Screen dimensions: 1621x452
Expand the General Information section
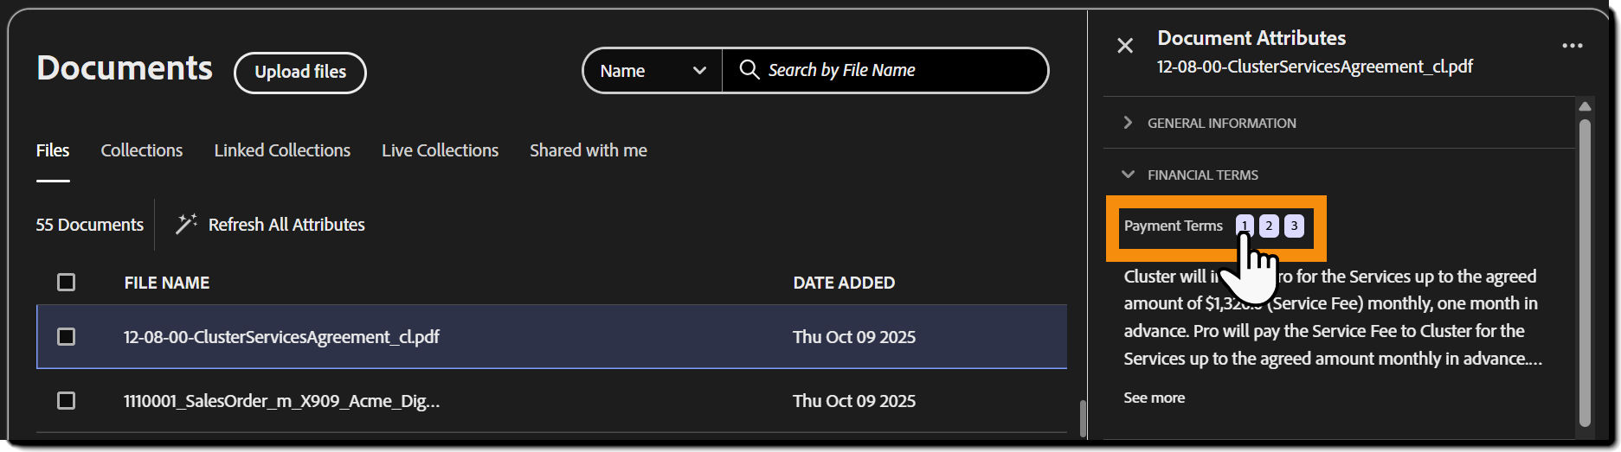1128,123
